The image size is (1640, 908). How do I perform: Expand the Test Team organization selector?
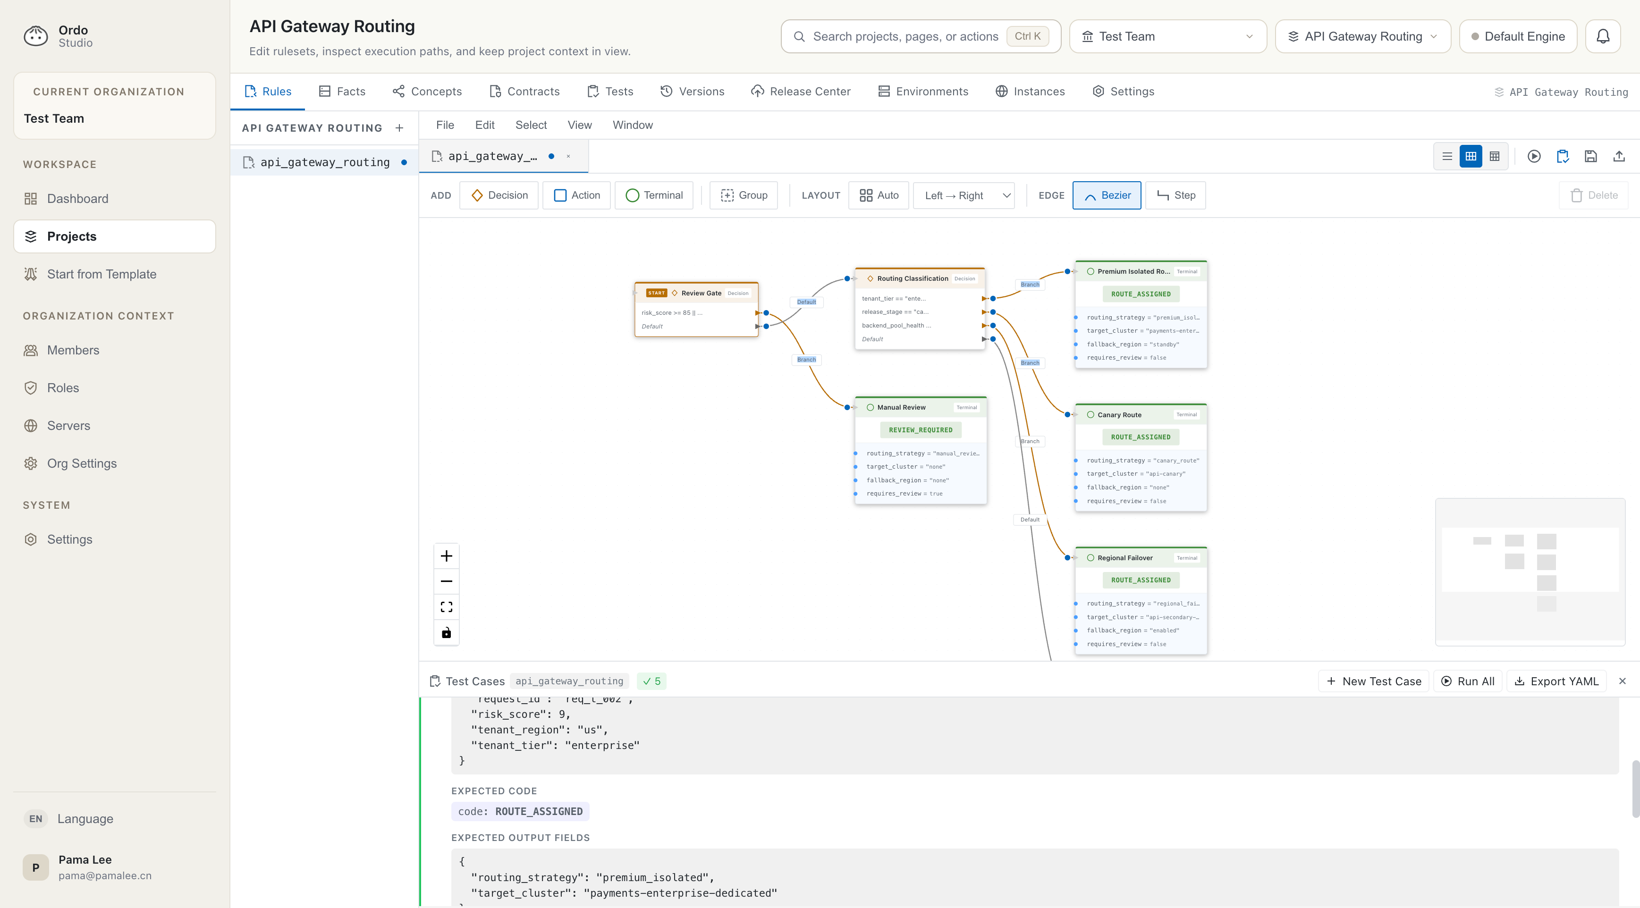1167,36
